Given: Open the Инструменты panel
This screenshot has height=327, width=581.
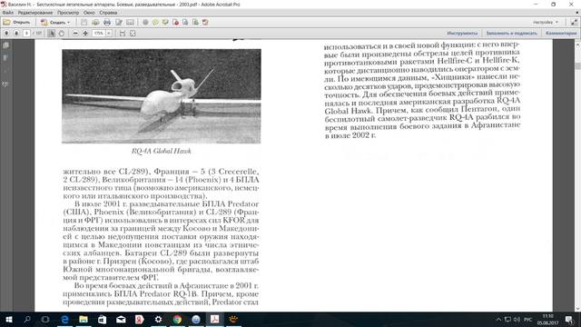Looking at the screenshot, I should [462, 33].
